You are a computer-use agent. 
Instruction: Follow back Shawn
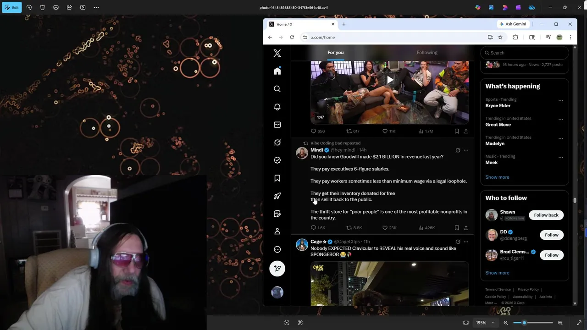(x=546, y=215)
